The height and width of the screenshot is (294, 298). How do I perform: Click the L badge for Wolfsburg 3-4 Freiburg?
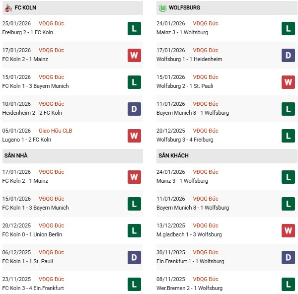[x=288, y=136]
